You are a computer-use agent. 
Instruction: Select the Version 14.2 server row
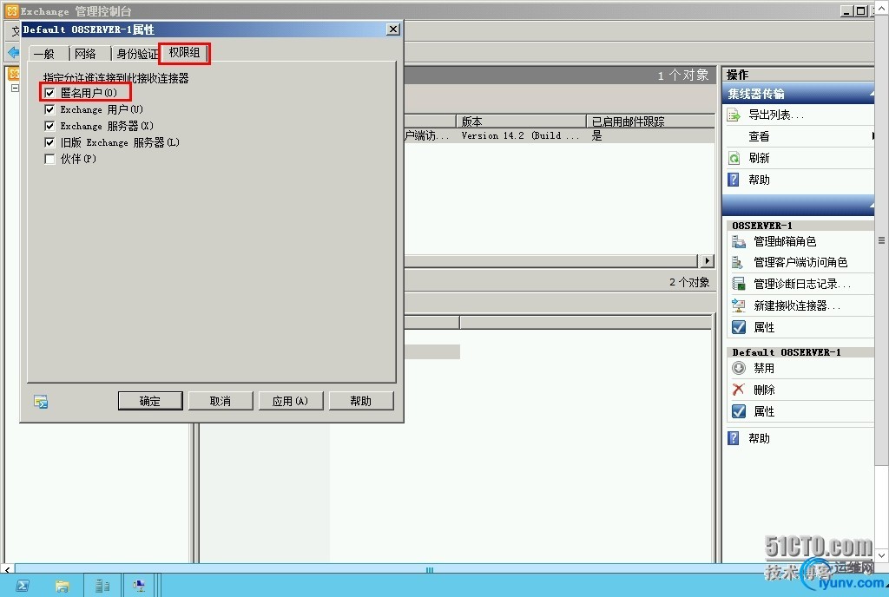[559, 136]
